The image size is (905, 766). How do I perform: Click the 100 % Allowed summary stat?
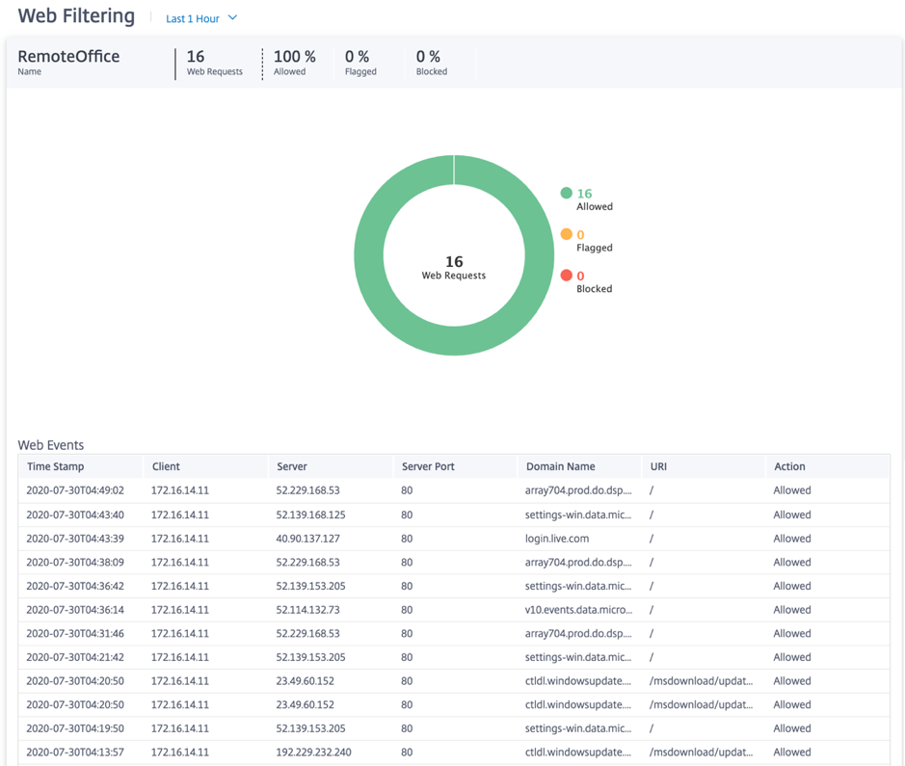pyautogui.click(x=294, y=63)
